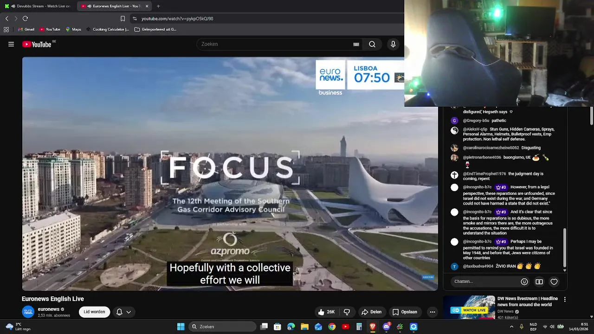Select @taxibudva4904 chat username

coord(478,266)
